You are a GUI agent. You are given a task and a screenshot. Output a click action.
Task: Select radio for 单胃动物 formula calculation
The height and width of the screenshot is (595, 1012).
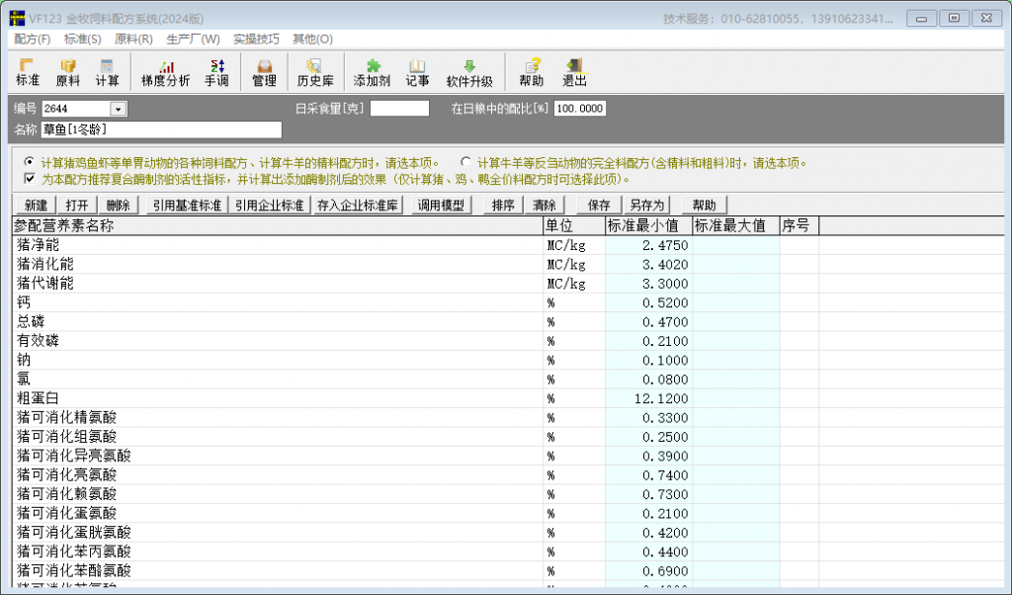click(30, 163)
